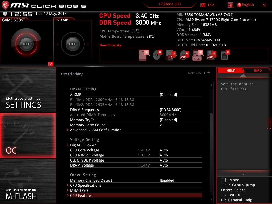Click the settings list scrollbar thumb
Viewport: 272px width, 204px height.
pyautogui.click(x=211, y=153)
